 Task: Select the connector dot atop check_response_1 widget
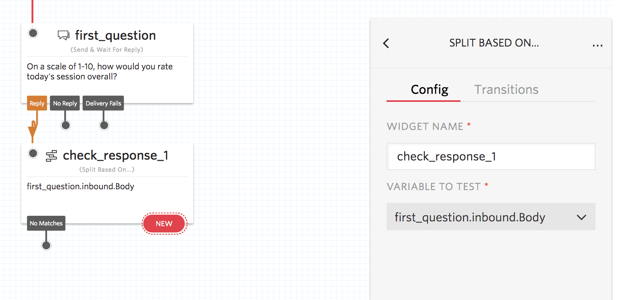pyautogui.click(x=33, y=153)
